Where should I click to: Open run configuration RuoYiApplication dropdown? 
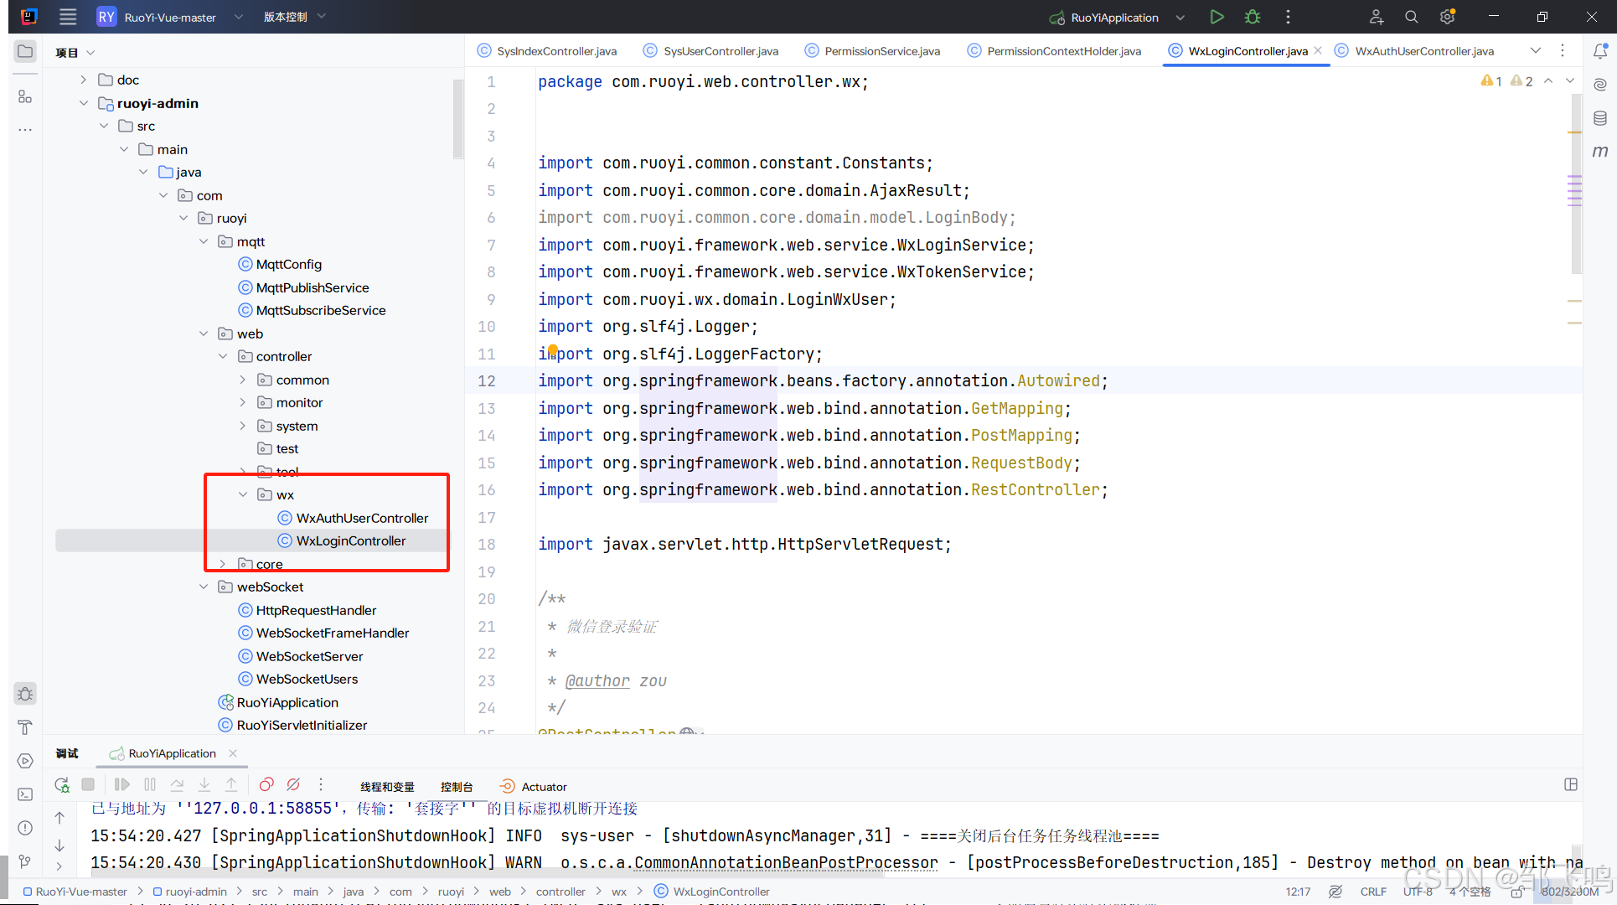pyautogui.click(x=1116, y=17)
